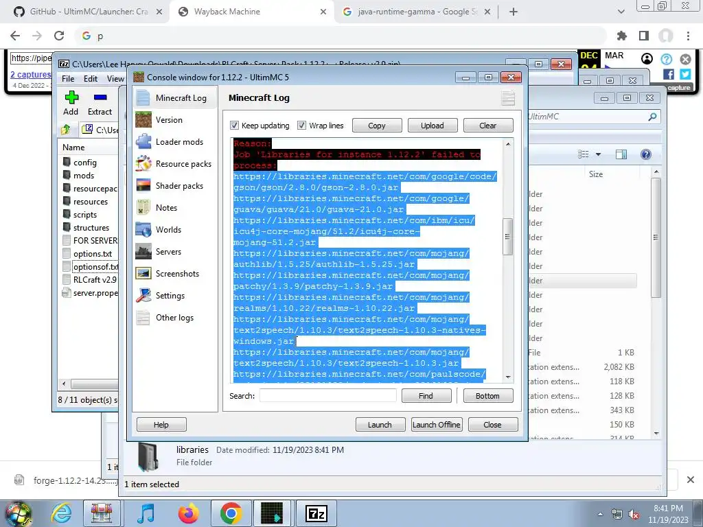Open Firefox from the taskbar
Screen dimensions: 703x527
click(x=188, y=513)
